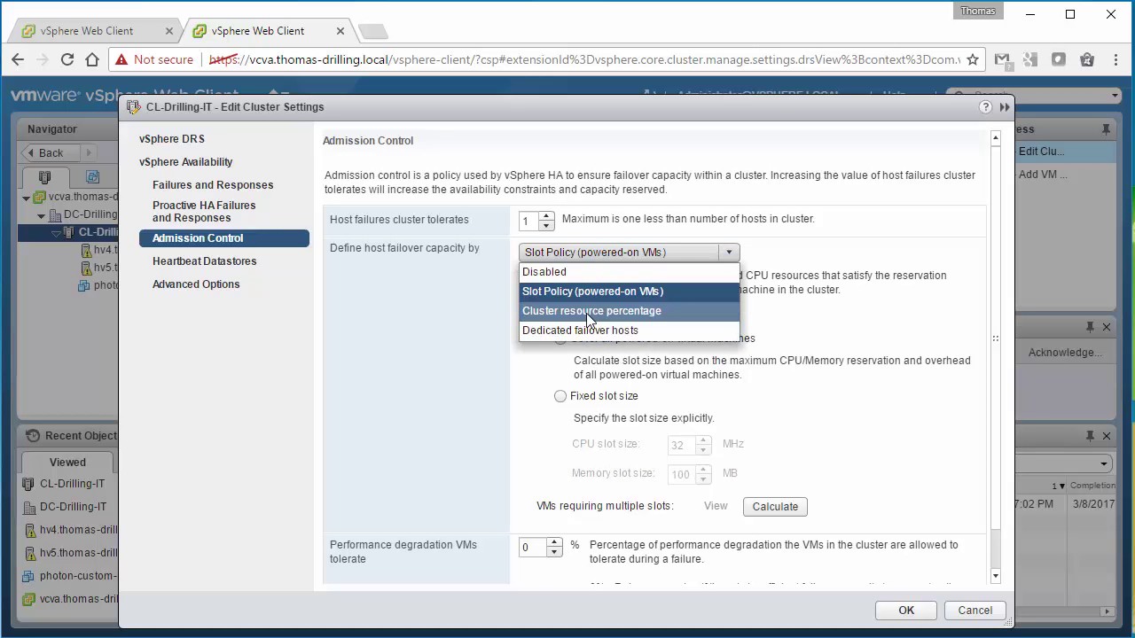Select the Fixed slot size radio button
This screenshot has height=638, width=1135.
[560, 396]
